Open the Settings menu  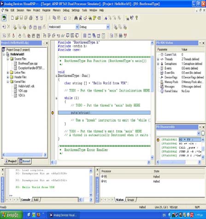point(76,10)
